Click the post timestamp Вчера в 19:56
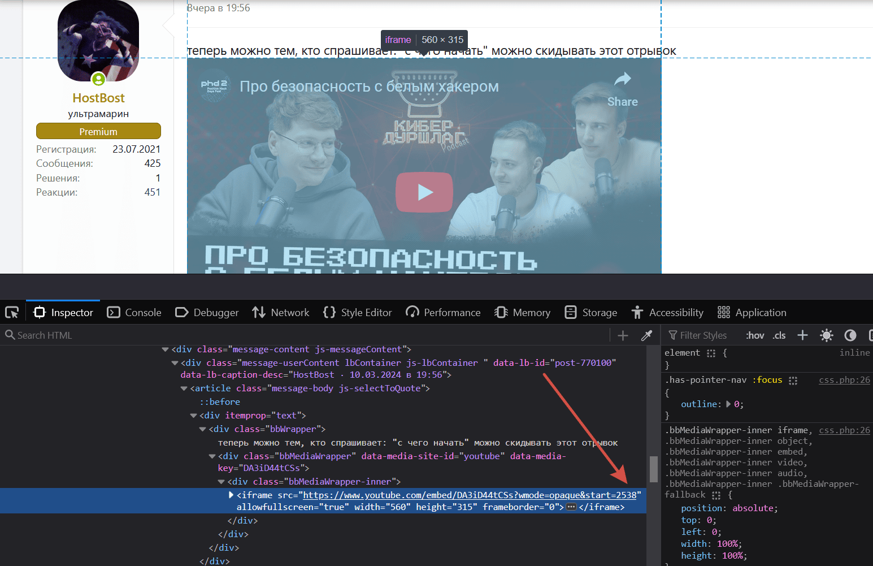Screen dimensions: 873x566 [x=219, y=8]
